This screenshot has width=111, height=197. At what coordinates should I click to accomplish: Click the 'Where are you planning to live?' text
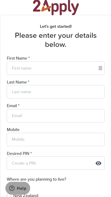pos(36,179)
